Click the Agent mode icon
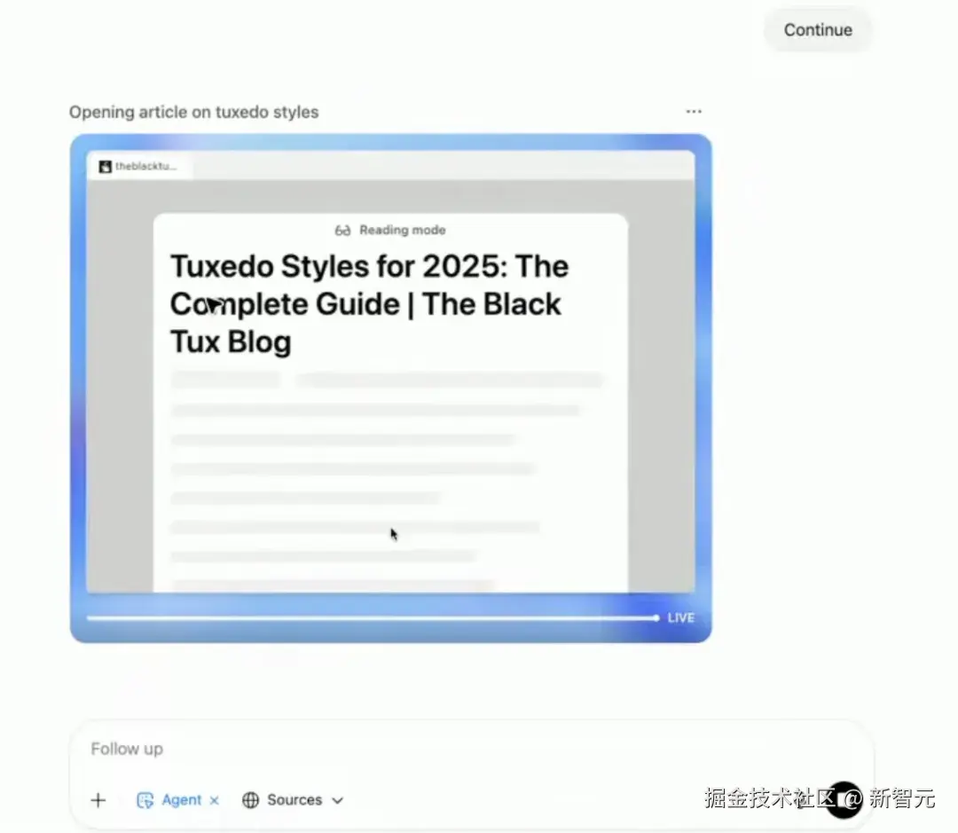 145,800
